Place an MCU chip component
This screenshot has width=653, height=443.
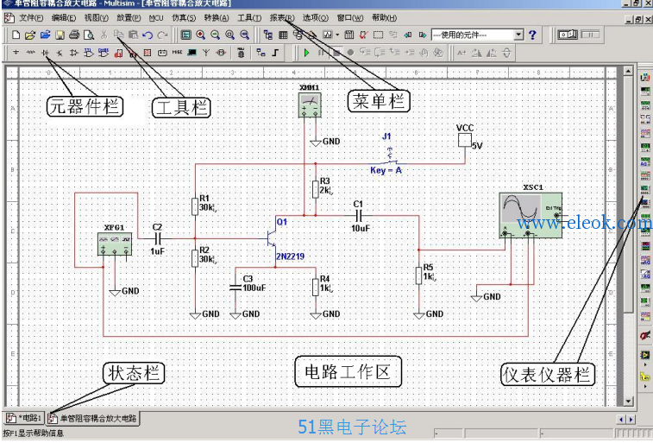pos(242,53)
